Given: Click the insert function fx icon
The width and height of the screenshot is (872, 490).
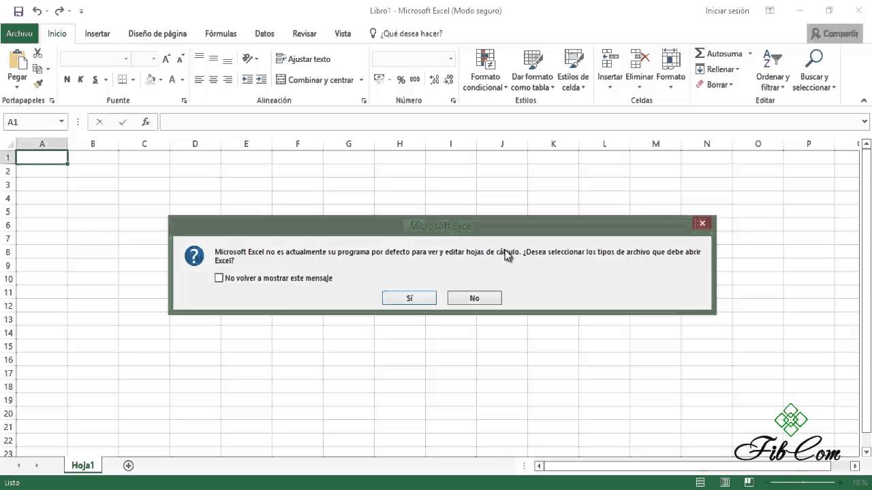Looking at the screenshot, I should [x=145, y=122].
